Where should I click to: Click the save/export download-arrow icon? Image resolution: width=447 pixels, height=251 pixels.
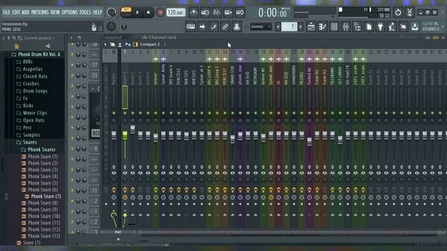pos(415,26)
